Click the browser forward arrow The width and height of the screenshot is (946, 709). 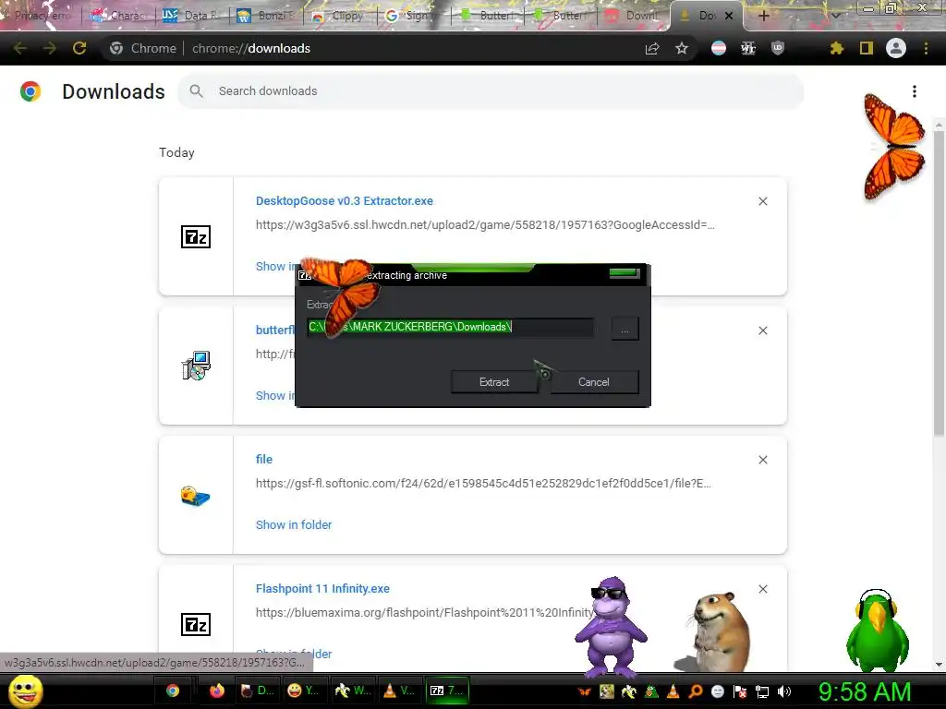click(x=50, y=48)
